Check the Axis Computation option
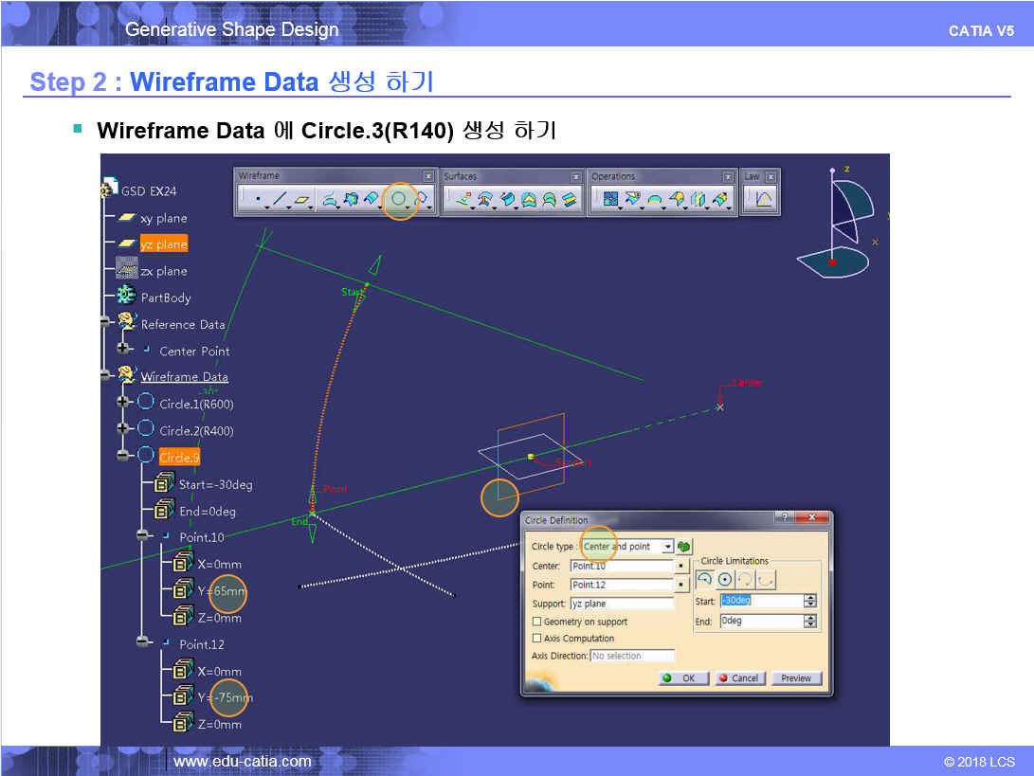The width and height of the screenshot is (1034, 776). click(537, 639)
